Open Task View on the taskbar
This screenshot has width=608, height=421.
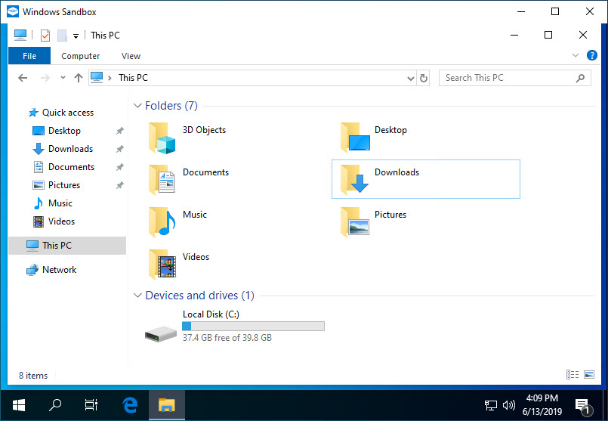[91, 405]
